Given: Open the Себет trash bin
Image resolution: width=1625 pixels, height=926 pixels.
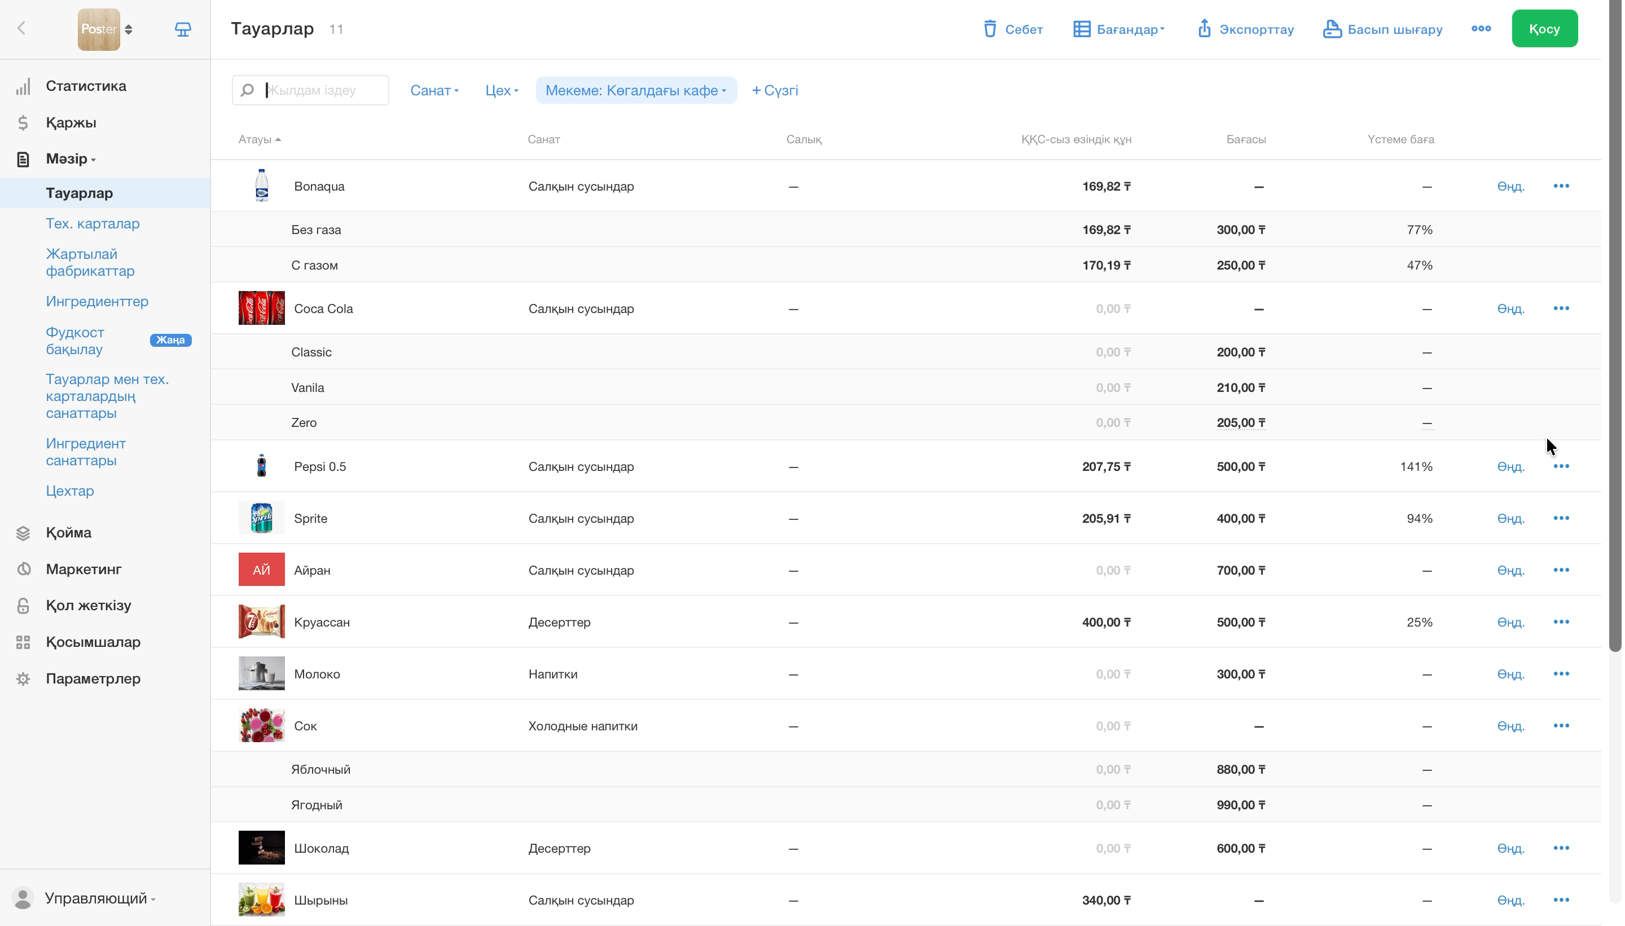Looking at the screenshot, I should (1012, 29).
